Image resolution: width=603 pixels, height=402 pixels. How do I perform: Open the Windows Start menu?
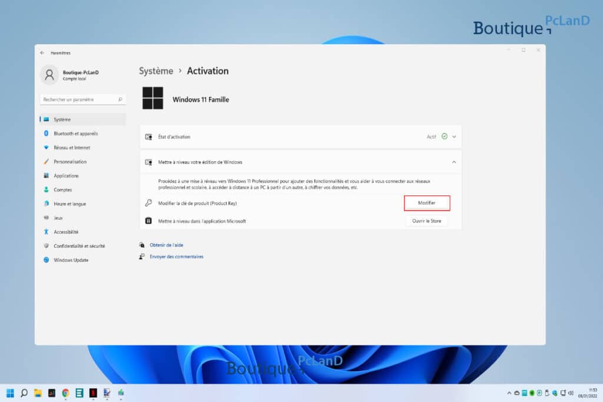click(x=11, y=393)
